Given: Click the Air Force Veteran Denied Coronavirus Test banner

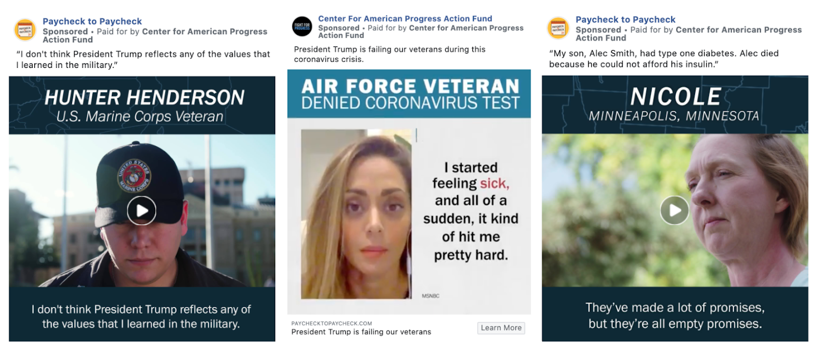Looking at the screenshot, I should coord(409,94).
